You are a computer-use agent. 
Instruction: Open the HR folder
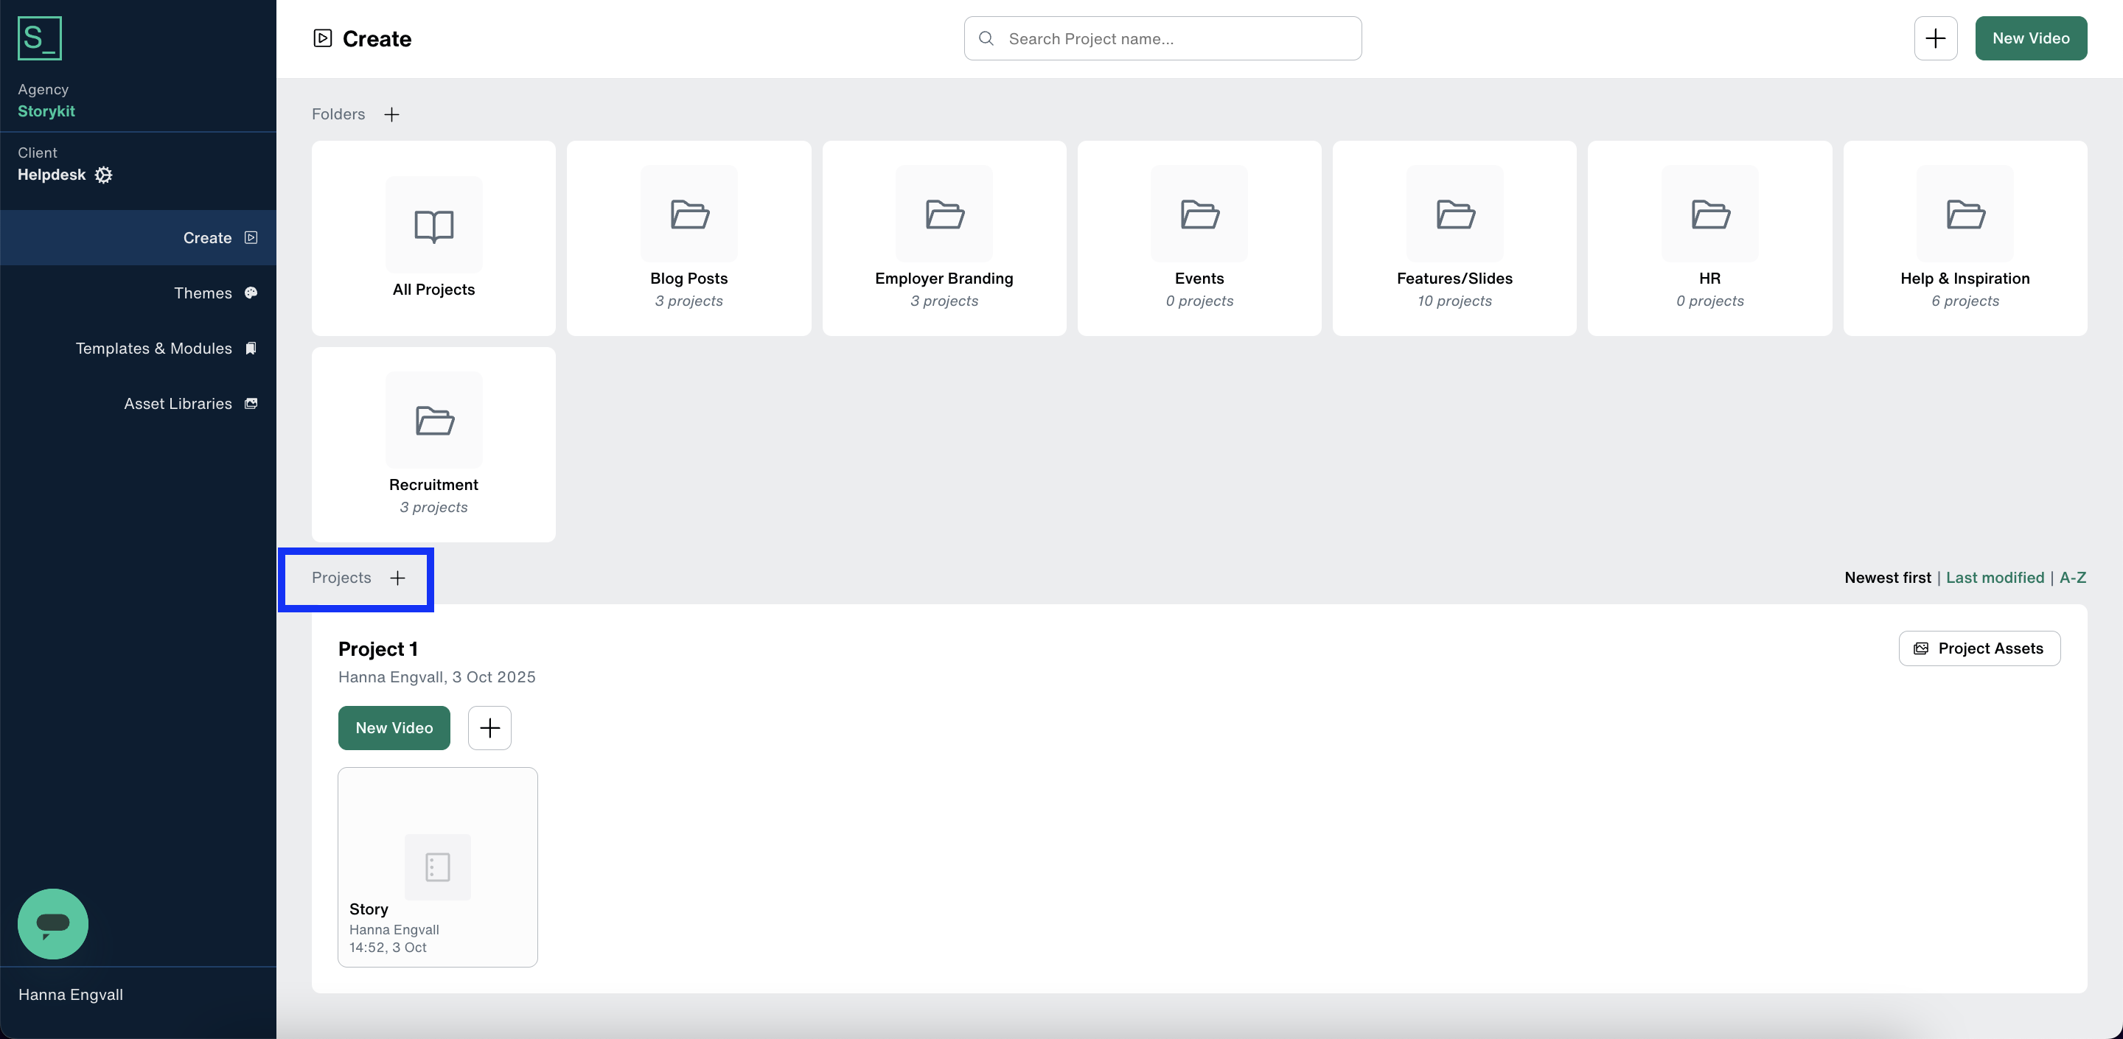point(1709,238)
